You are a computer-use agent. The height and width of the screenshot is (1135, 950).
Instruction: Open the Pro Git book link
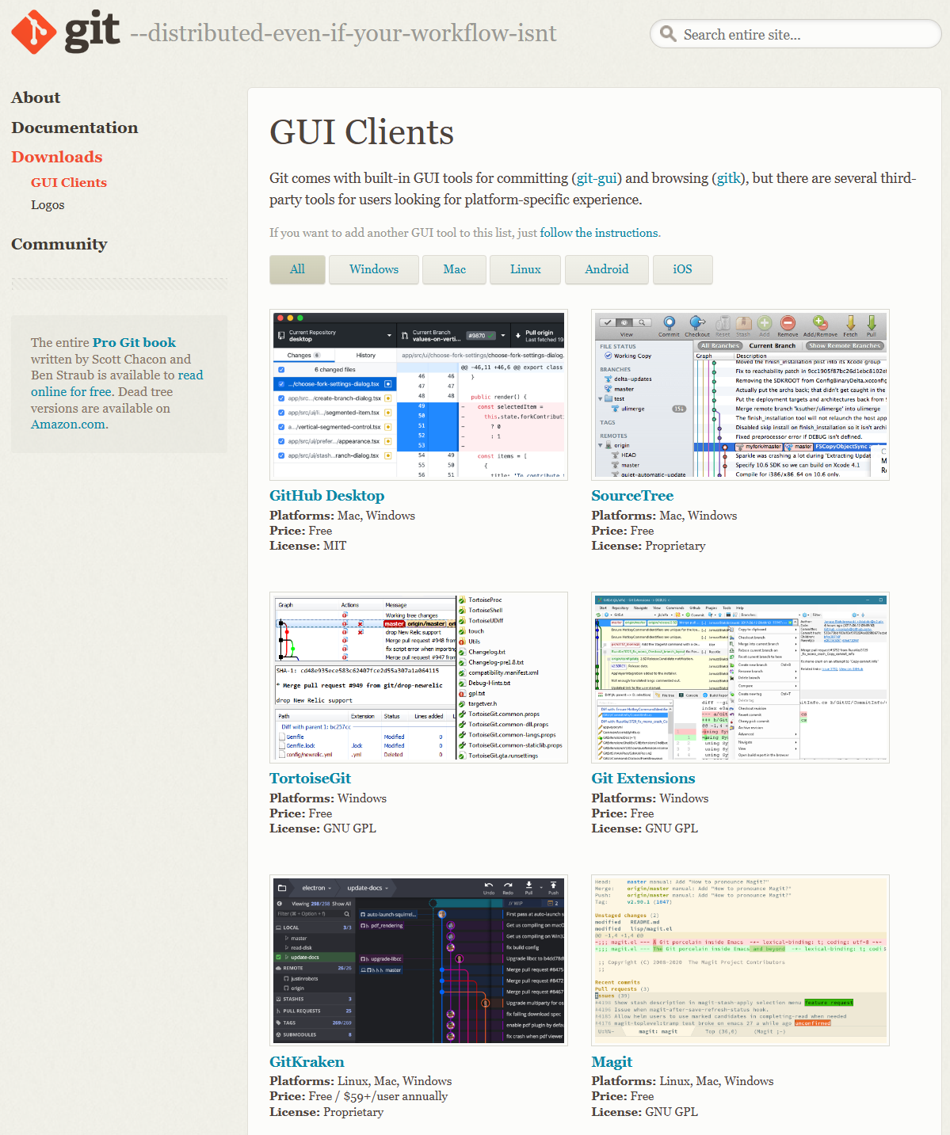pos(135,342)
